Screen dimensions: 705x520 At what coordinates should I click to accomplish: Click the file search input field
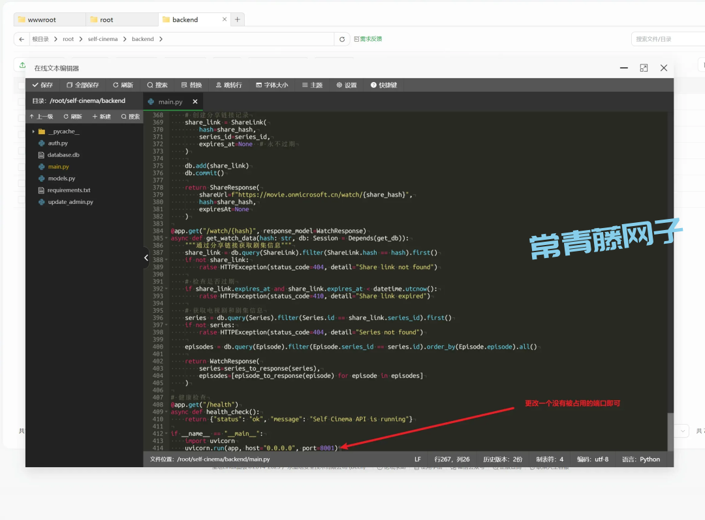pos(666,39)
